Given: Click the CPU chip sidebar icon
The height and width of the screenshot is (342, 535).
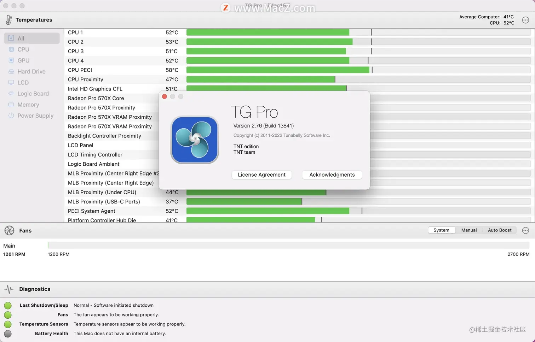Looking at the screenshot, I should 11,49.
